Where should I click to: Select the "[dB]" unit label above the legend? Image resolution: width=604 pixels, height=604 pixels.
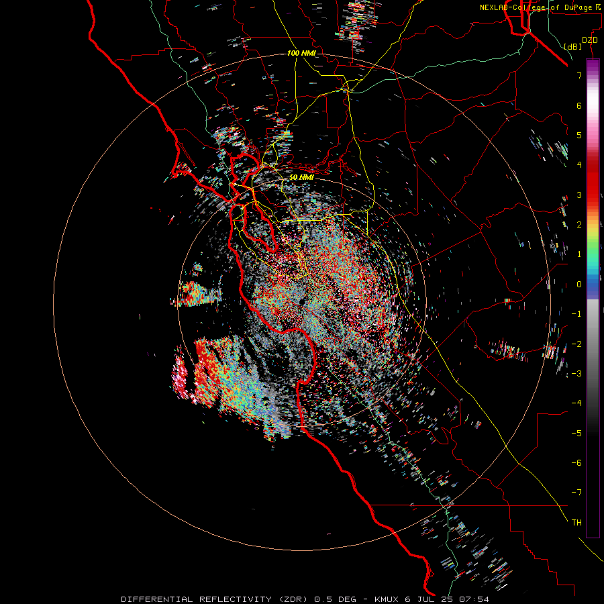click(x=573, y=46)
